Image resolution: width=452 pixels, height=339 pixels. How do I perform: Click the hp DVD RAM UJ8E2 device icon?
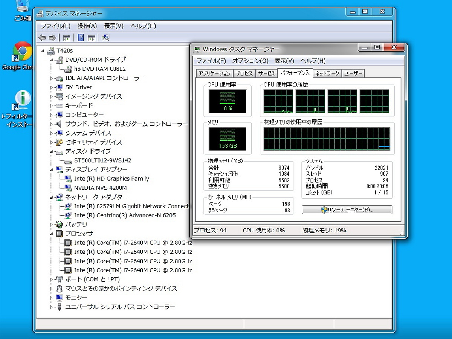point(68,69)
